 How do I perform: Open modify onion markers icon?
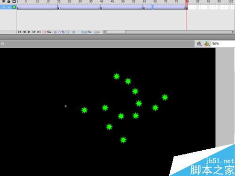[67, 32]
